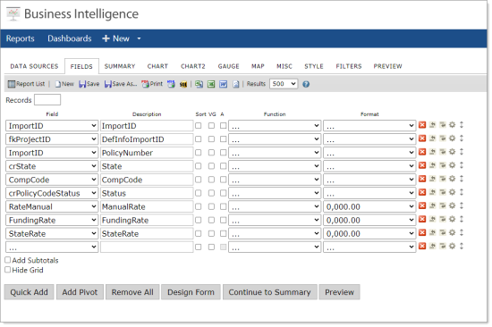Click the Print PDF toolbar icon
Image resolution: width=492 pixels, height=327 pixels.
pyautogui.click(x=152, y=84)
